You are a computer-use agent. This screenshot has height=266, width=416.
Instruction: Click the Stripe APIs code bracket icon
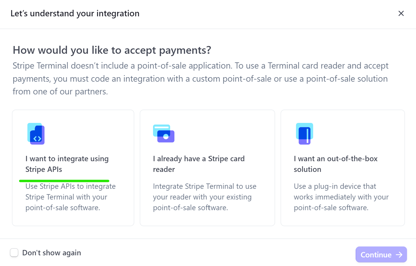tap(36, 134)
